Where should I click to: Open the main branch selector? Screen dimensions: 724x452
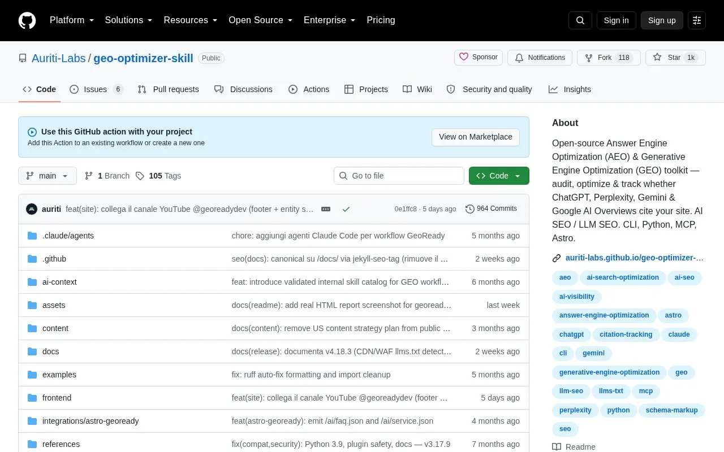click(48, 176)
